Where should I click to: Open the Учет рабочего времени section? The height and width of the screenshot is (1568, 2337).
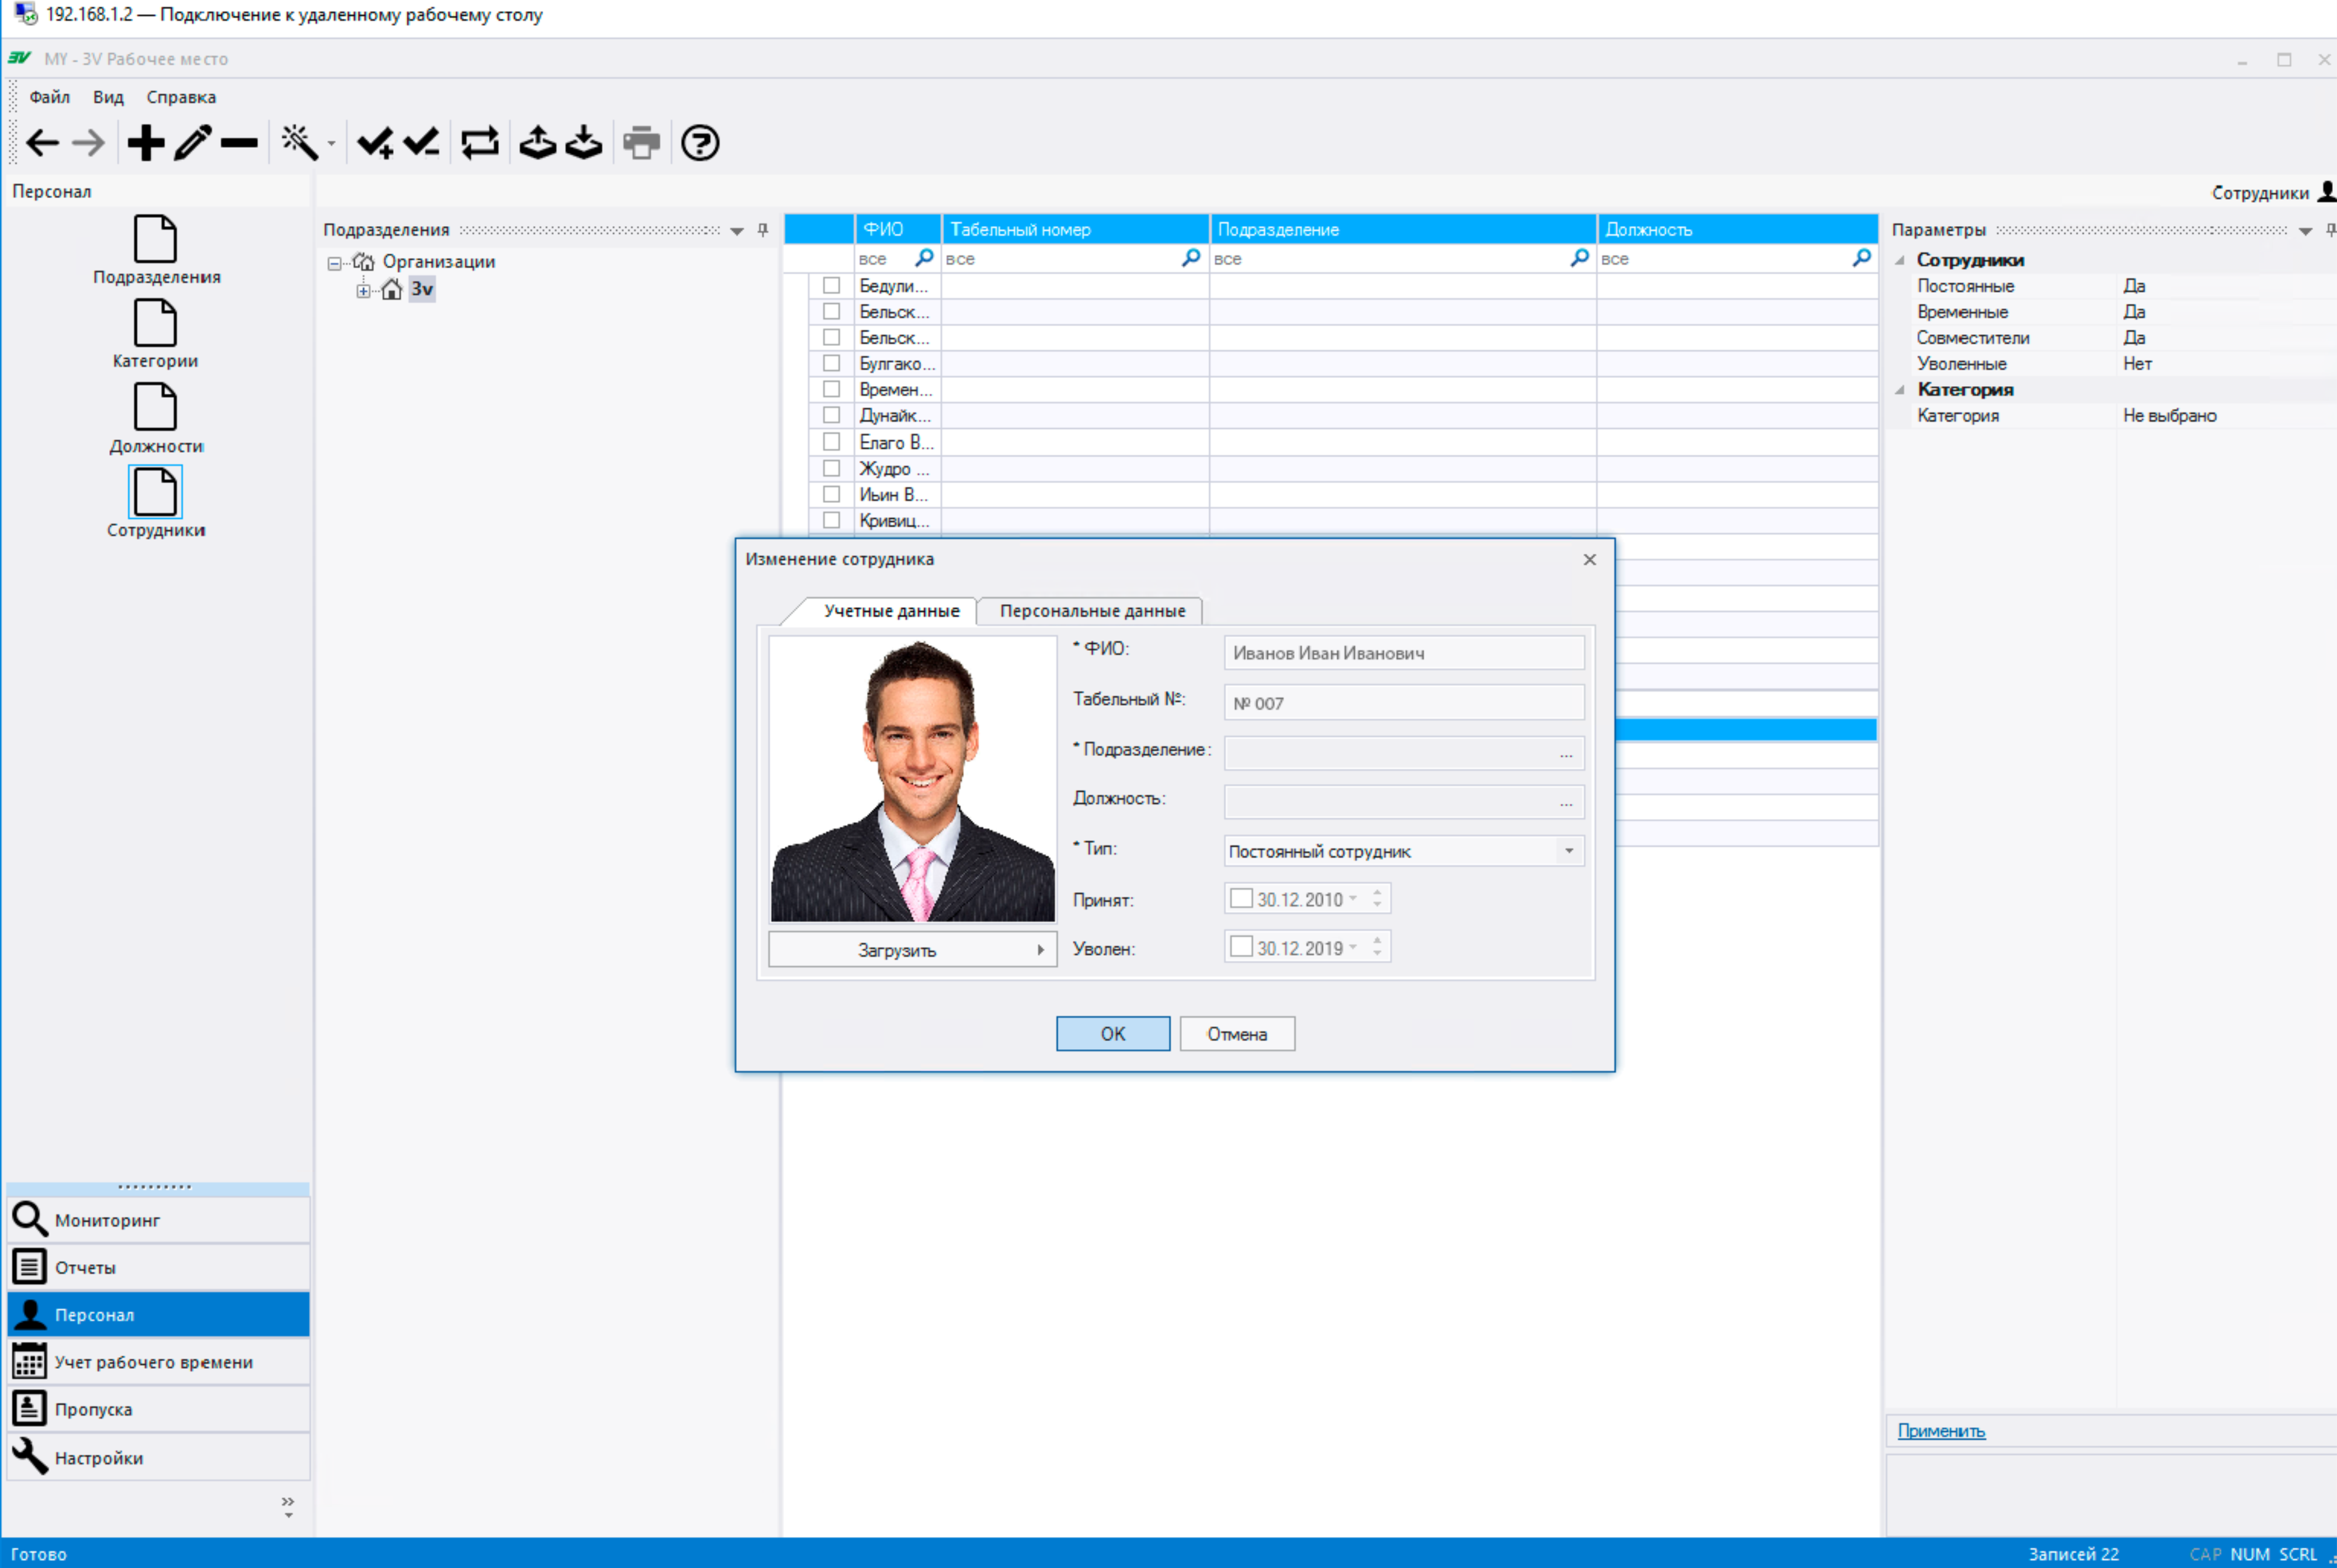point(158,1362)
